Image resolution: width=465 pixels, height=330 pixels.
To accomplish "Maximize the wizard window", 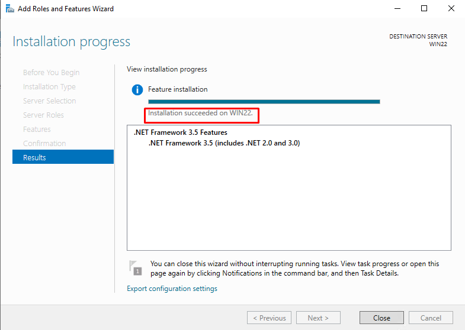I will tap(424, 9).
